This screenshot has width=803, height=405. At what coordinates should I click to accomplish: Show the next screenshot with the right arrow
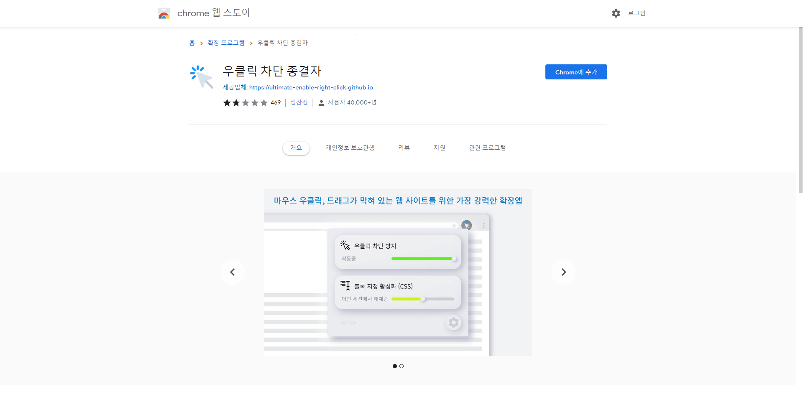563,272
